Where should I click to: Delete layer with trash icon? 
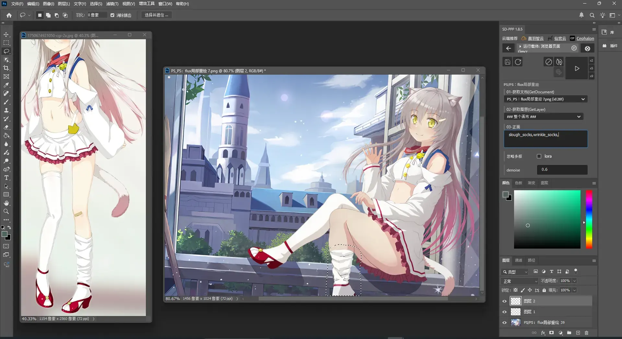(586, 333)
